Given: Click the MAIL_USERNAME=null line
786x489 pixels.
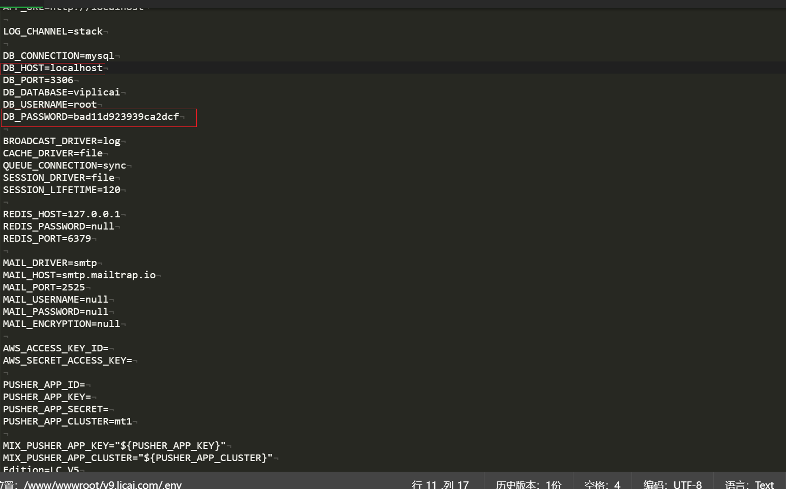Looking at the screenshot, I should (x=56, y=300).
